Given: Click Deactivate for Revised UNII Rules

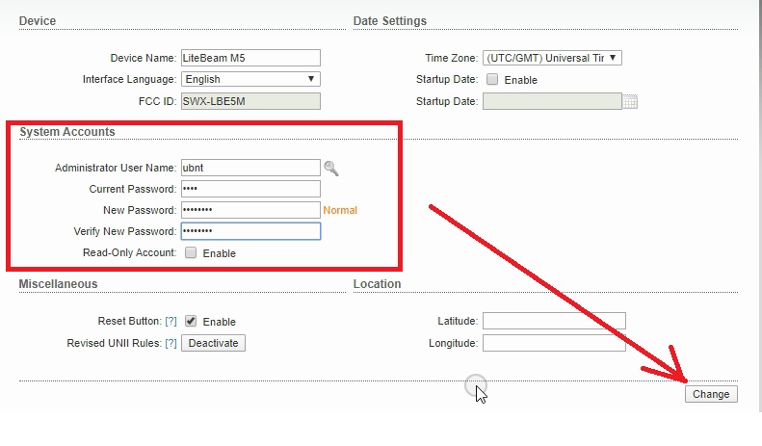Looking at the screenshot, I should click(x=213, y=343).
